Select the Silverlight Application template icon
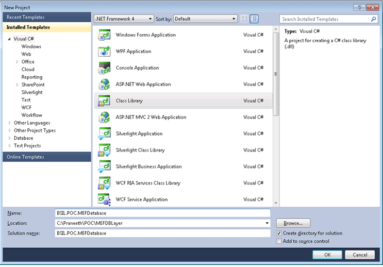 pos(104,133)
